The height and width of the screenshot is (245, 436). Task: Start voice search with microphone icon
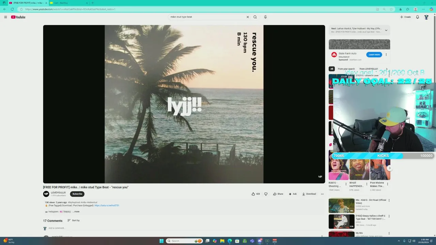coord(265,17)
